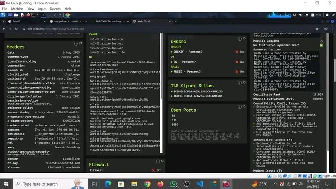This screenshot has height=189, width=336.
Task: Click the Kali lock screen icon
Action: coord(327,15)
